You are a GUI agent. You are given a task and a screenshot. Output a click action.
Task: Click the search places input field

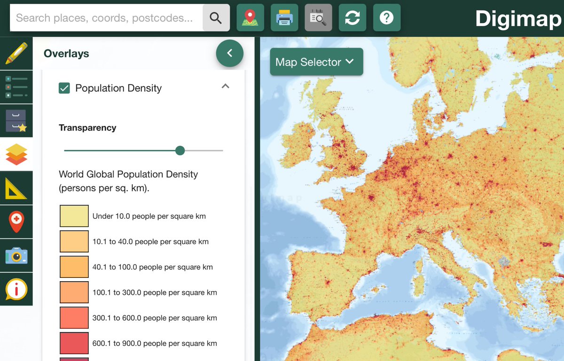pos(106,18)
